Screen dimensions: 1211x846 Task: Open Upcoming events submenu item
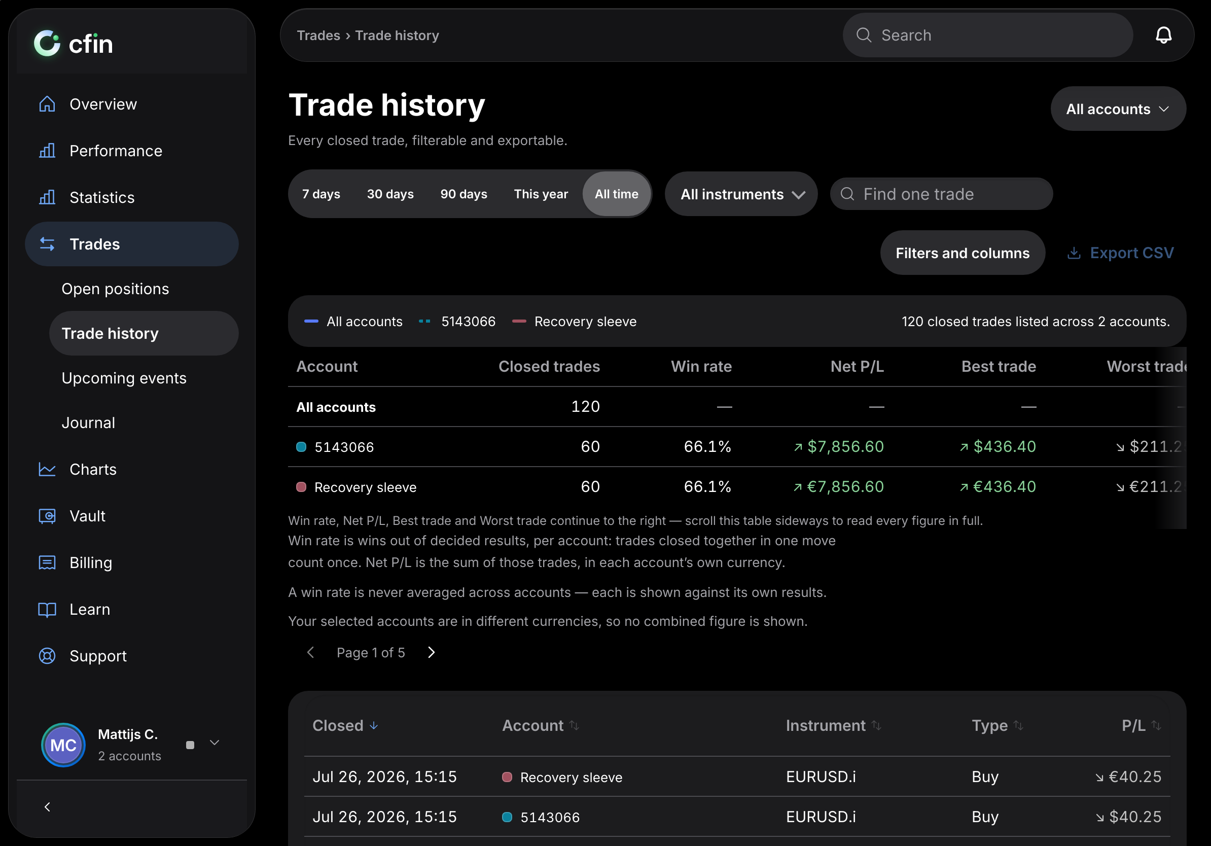point(144,378)
